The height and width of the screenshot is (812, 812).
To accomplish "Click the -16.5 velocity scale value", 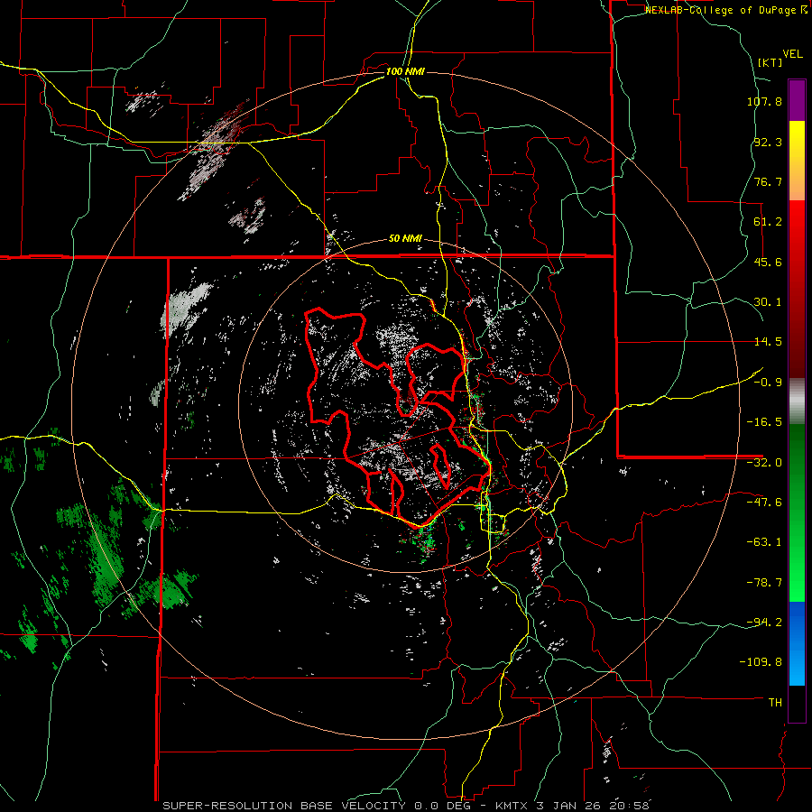I will (x=764, y=422).
